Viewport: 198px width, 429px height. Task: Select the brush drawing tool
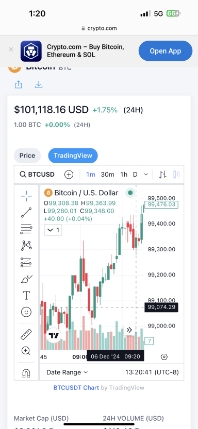click(x=26, y=279)
